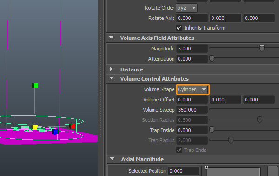Click the Trap Inside slider handle

(x=212, y=130)
